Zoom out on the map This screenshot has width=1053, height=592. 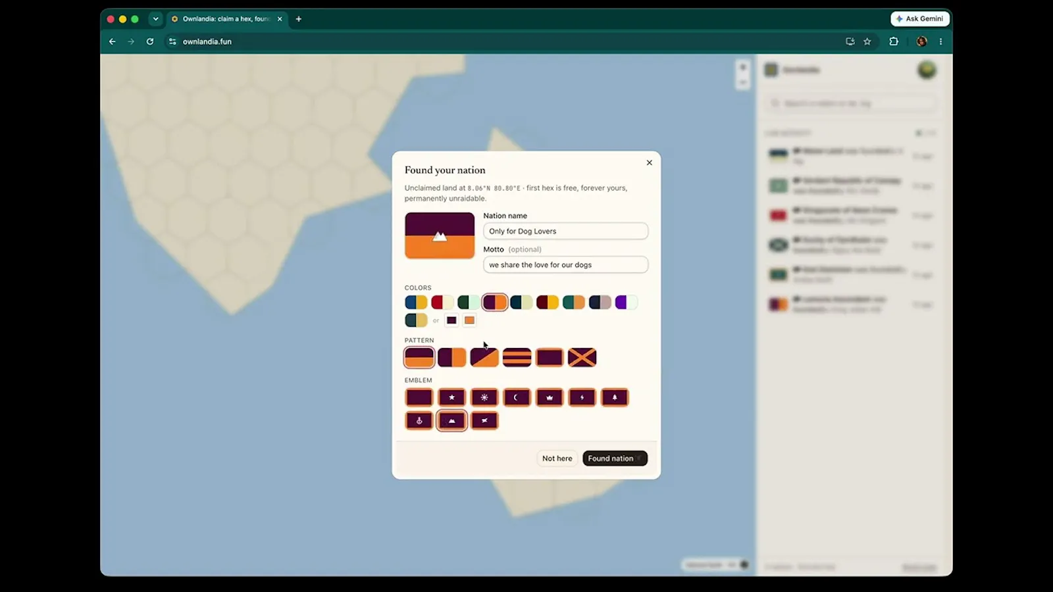[x=742, y=83]
